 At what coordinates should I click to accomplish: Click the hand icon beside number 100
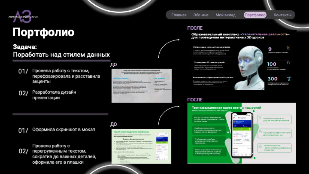pyautogui.click(x=288, y=63)
